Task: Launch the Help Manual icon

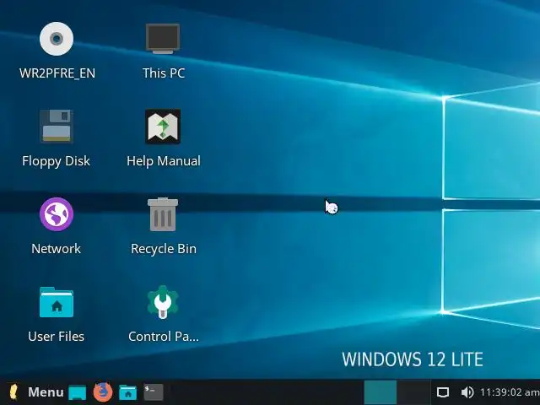Action: click(163, 127)
